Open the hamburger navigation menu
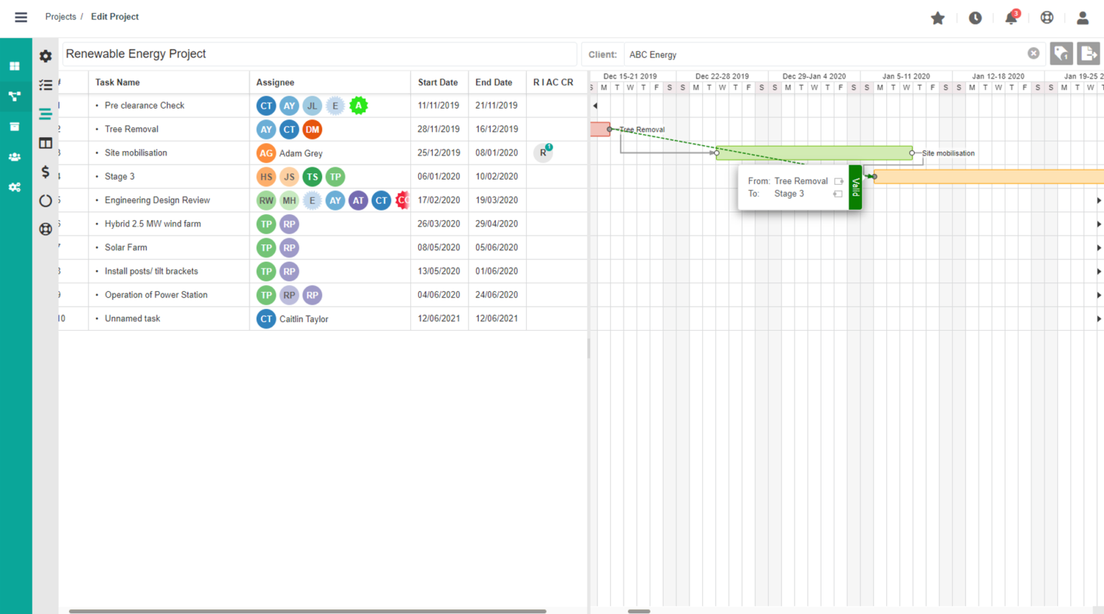 coord(20,17)
